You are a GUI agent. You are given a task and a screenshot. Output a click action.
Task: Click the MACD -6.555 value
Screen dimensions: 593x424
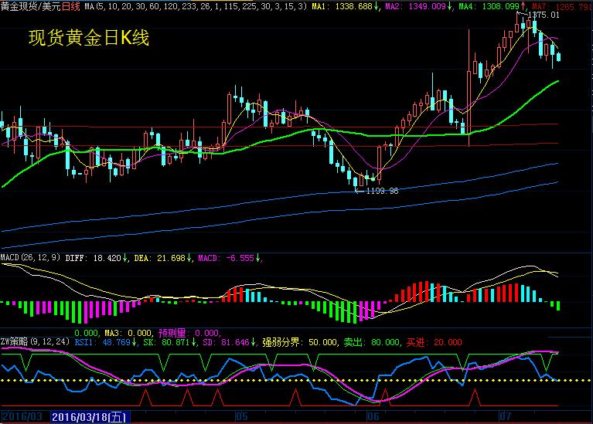pos(229,258)
